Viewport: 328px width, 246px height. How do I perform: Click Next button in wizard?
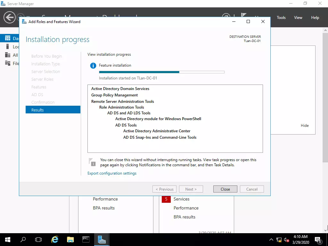[191, 189]
